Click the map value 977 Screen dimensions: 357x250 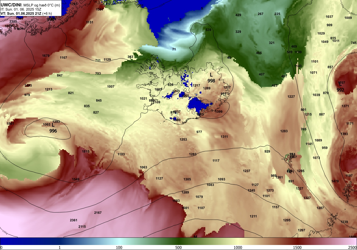(199, 132)
